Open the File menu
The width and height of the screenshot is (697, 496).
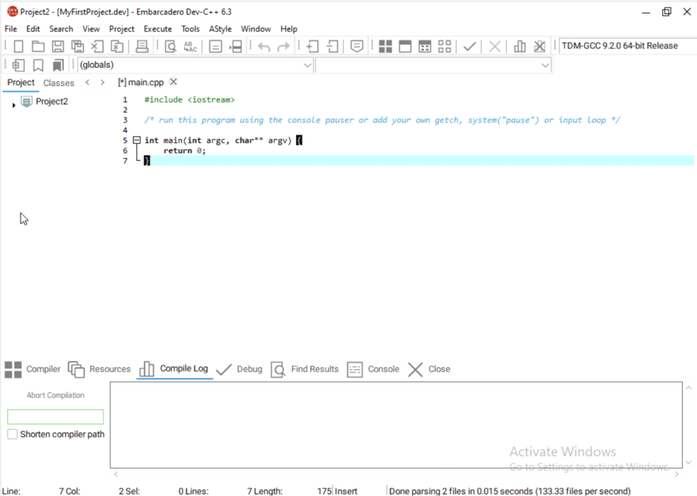pyautogui.click(x=11, y=29)
